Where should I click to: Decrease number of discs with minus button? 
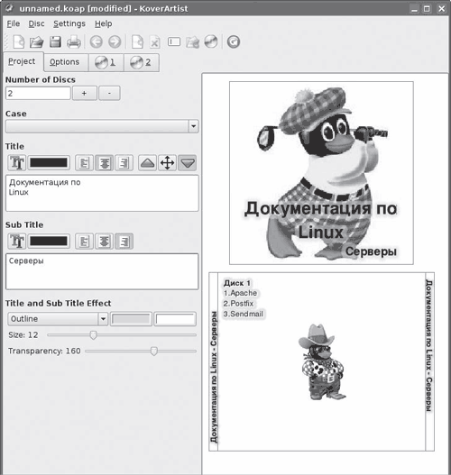click(109, 94)
